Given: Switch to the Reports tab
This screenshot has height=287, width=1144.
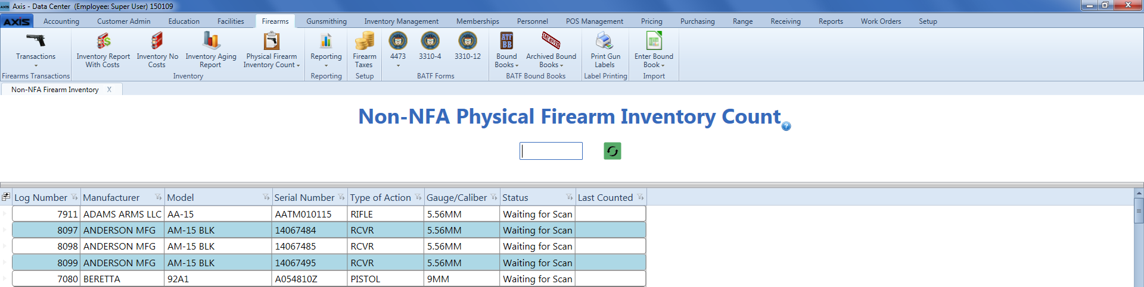Looking at the screenshot, I should click(831, 21).
